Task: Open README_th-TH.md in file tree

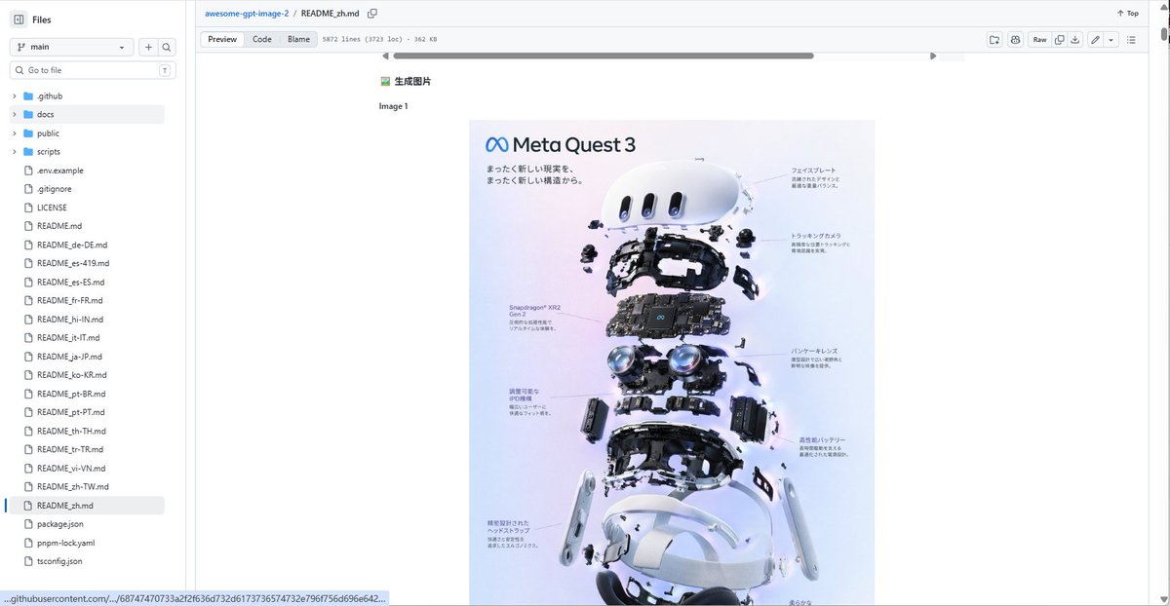Action: [x=71, y=431]
